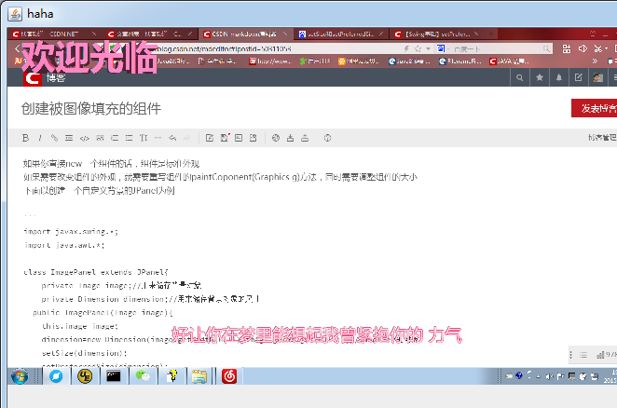Open the JAVA bookmark in the bookmarks bar
The width and height of the screenshot is (617, 408).
[510, 61]
